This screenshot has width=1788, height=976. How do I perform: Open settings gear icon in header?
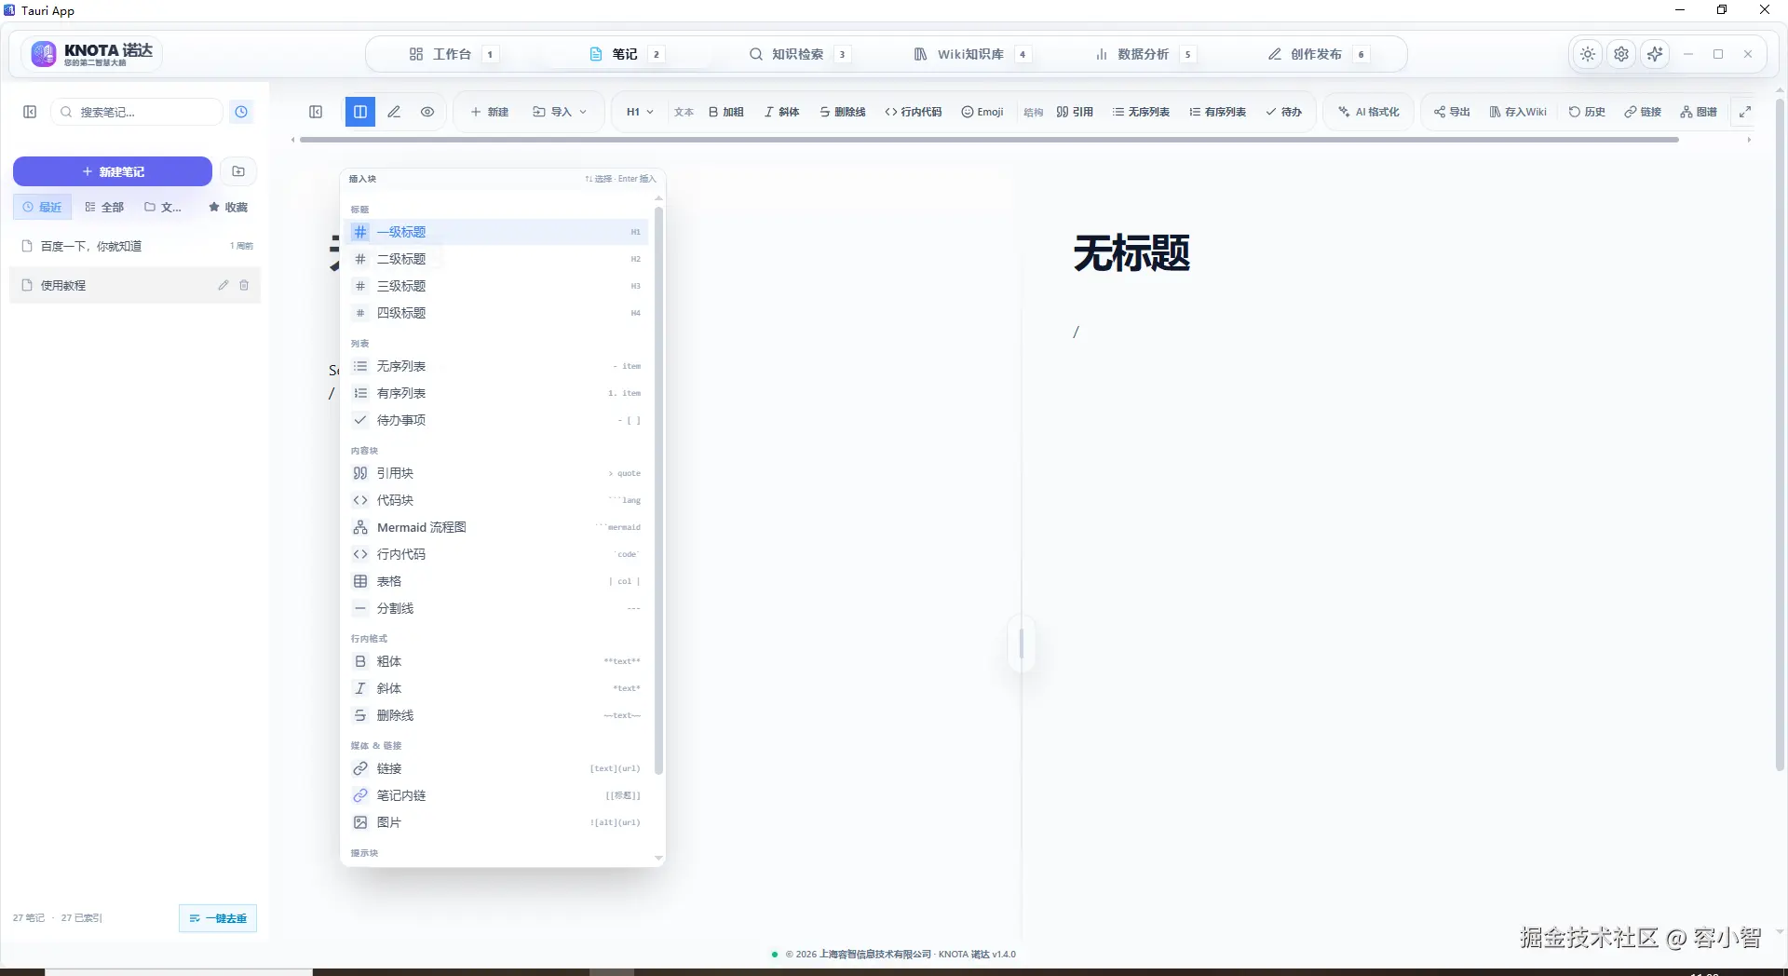1621,54
